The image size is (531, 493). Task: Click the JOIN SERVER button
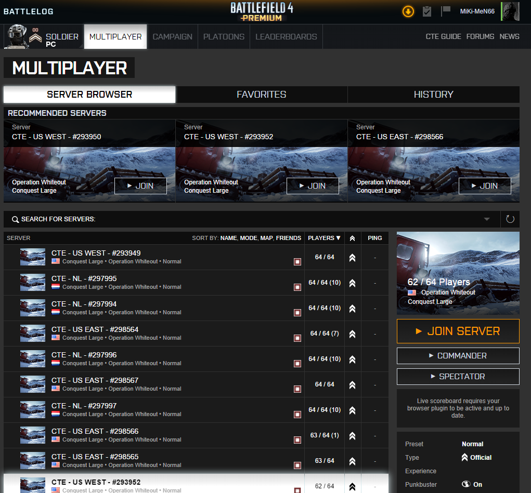tap(458, 331)
